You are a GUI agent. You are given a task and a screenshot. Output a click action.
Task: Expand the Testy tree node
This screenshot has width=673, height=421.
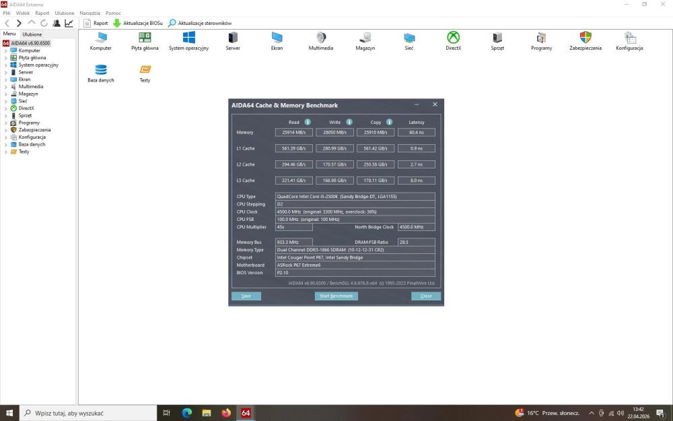5,152
